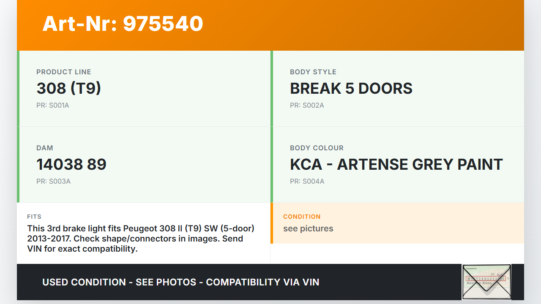The height and width of the screenshot is (304, 541).
Task: Click the FITS section label
Action: coord(34,217)
